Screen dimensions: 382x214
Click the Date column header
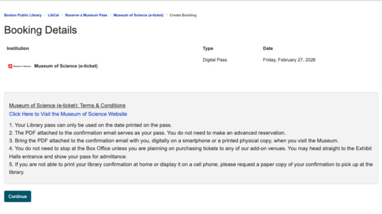click(x=268, y=49)
